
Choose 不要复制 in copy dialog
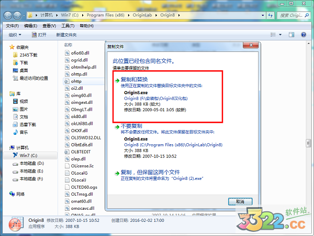(131, 126)
